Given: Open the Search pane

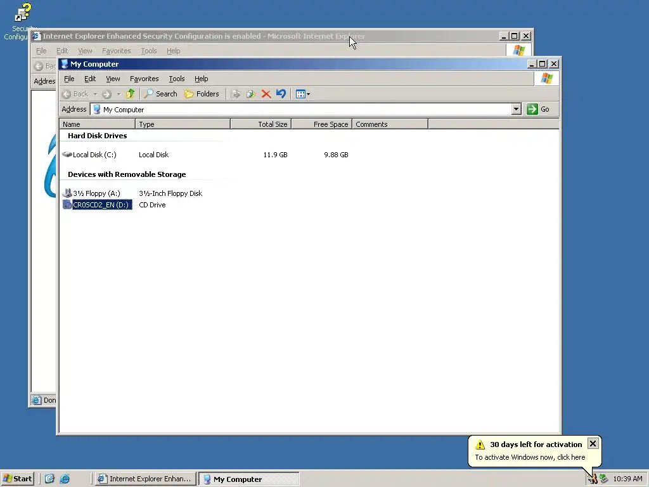Looking at the screenshot, I should [160, 94].
